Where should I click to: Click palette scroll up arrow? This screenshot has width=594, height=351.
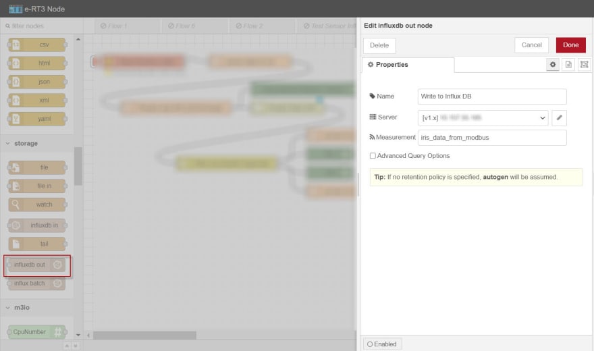[x=78, y=39]
